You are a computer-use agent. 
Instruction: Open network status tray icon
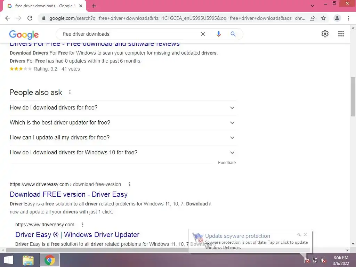click(315, 260)
